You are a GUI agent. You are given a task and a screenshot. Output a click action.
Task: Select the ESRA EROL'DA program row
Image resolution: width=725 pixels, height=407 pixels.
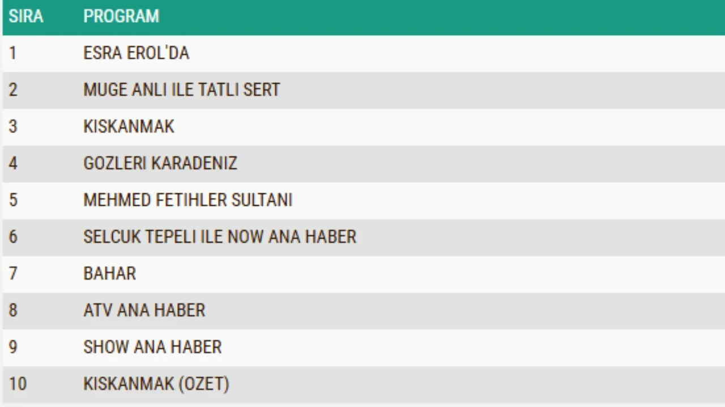[x=136, y=53]
